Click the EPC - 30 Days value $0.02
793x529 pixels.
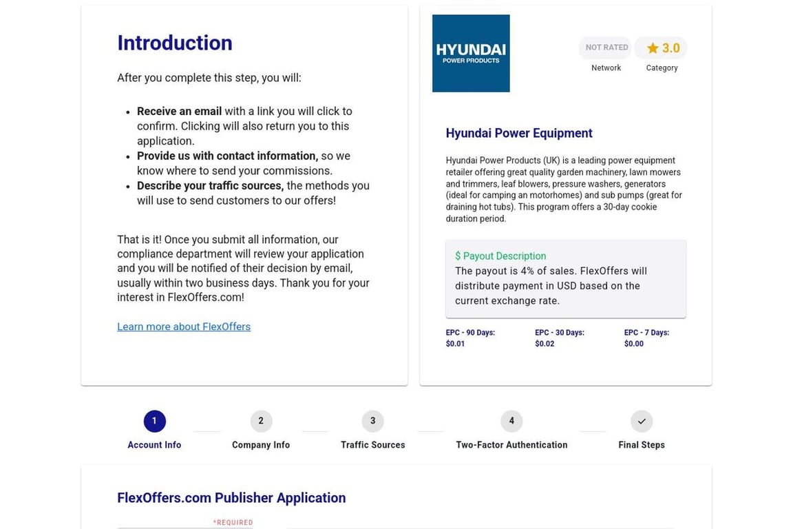pyautogui.click(x=544, y=344)
